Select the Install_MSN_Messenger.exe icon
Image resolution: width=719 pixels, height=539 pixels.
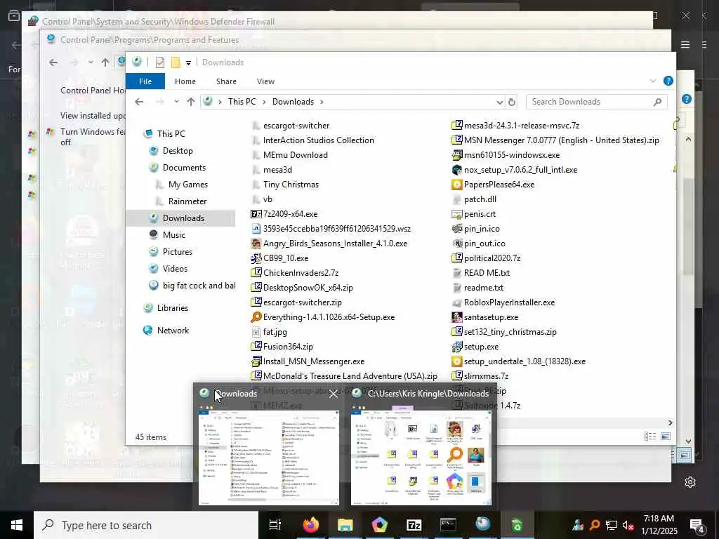point(256,361)
